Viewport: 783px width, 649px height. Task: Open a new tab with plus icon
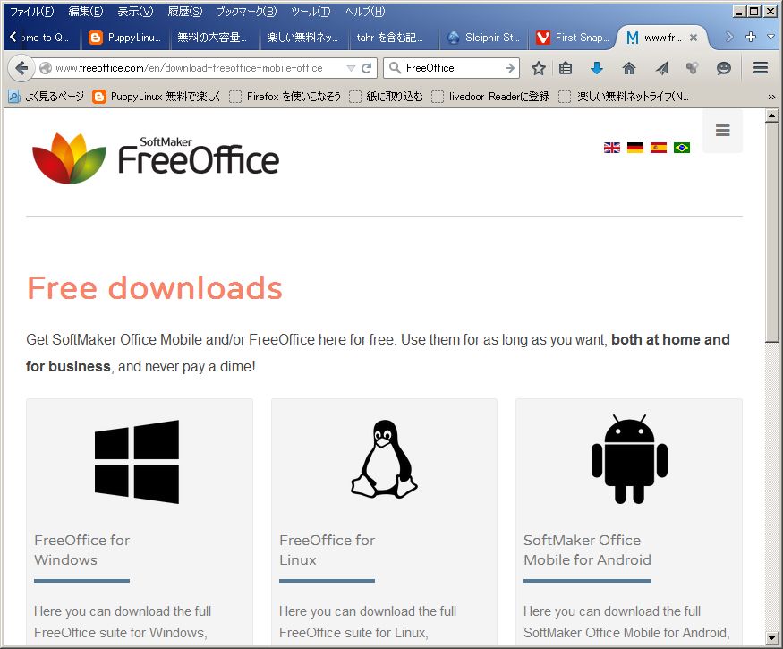pyautogui.click(x=750, y=37)
